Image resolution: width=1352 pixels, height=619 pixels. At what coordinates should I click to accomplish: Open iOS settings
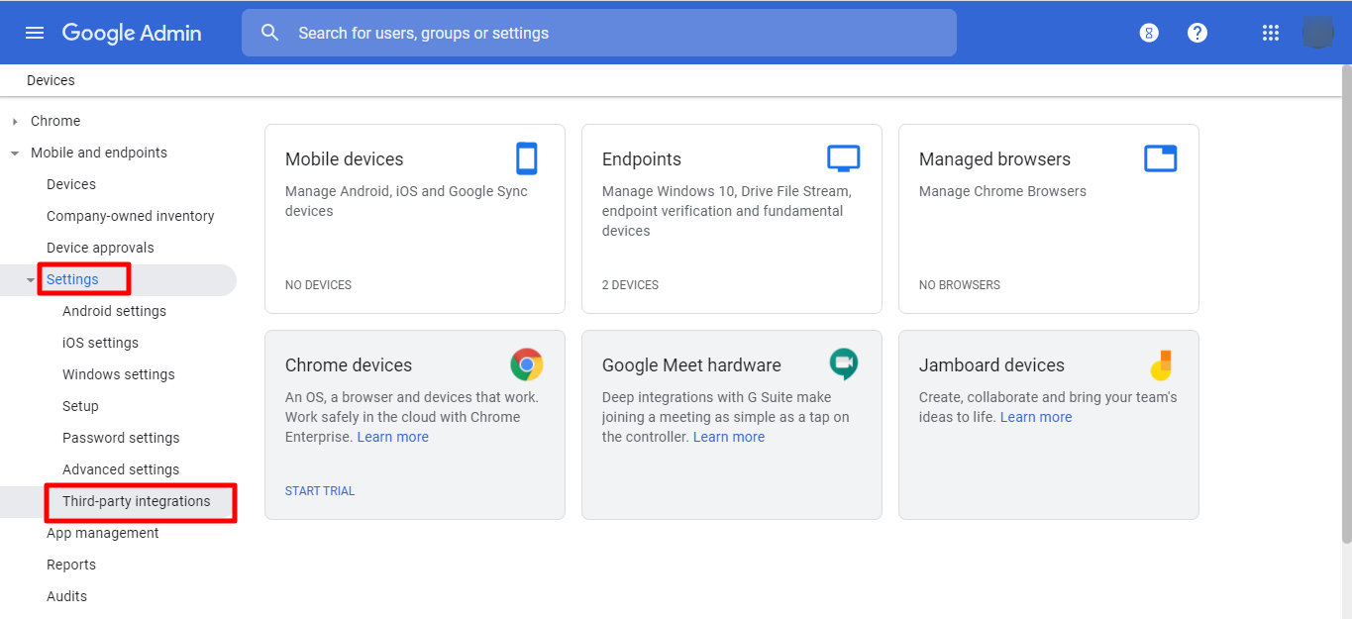pyautogui.click(x=100, y=343)
